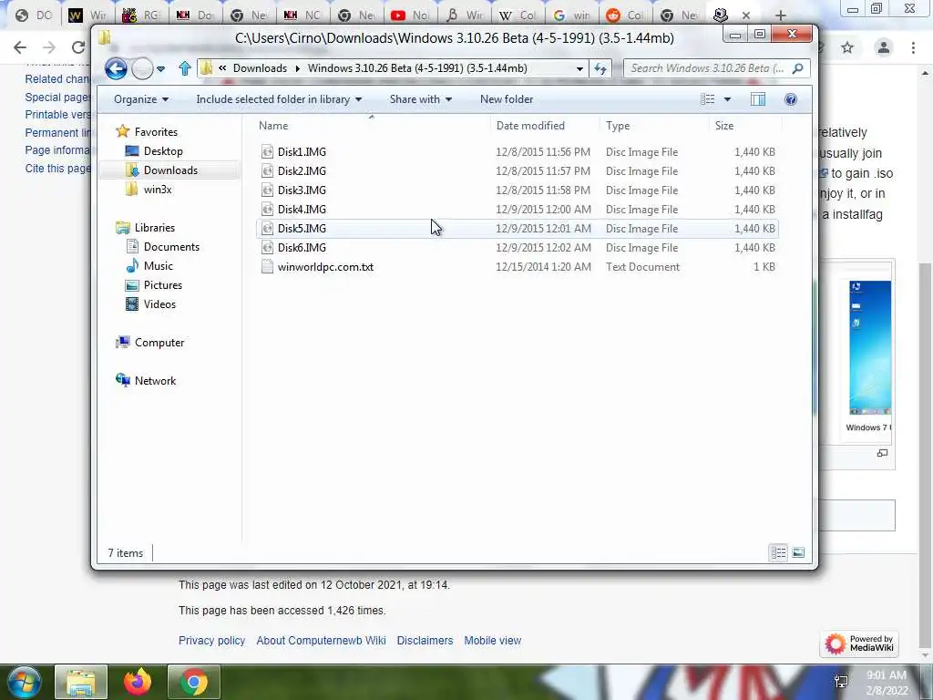Open recent locations dropdown beside nav arrows

click(160, 69)
